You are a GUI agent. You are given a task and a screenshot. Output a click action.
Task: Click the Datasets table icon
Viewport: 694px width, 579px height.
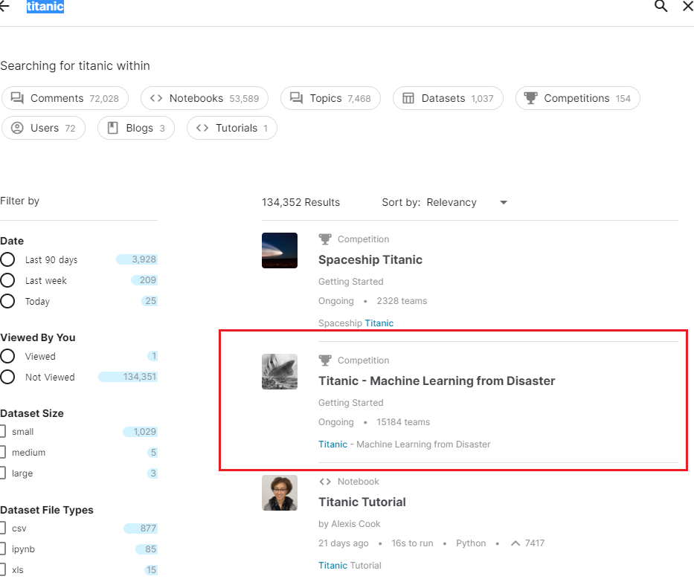point(408,98)
